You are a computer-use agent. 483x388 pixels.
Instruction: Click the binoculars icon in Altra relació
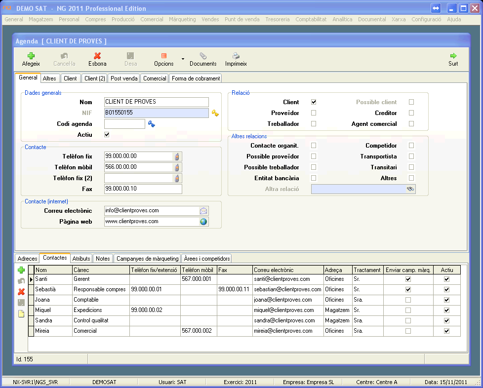(x=410, y=189)
